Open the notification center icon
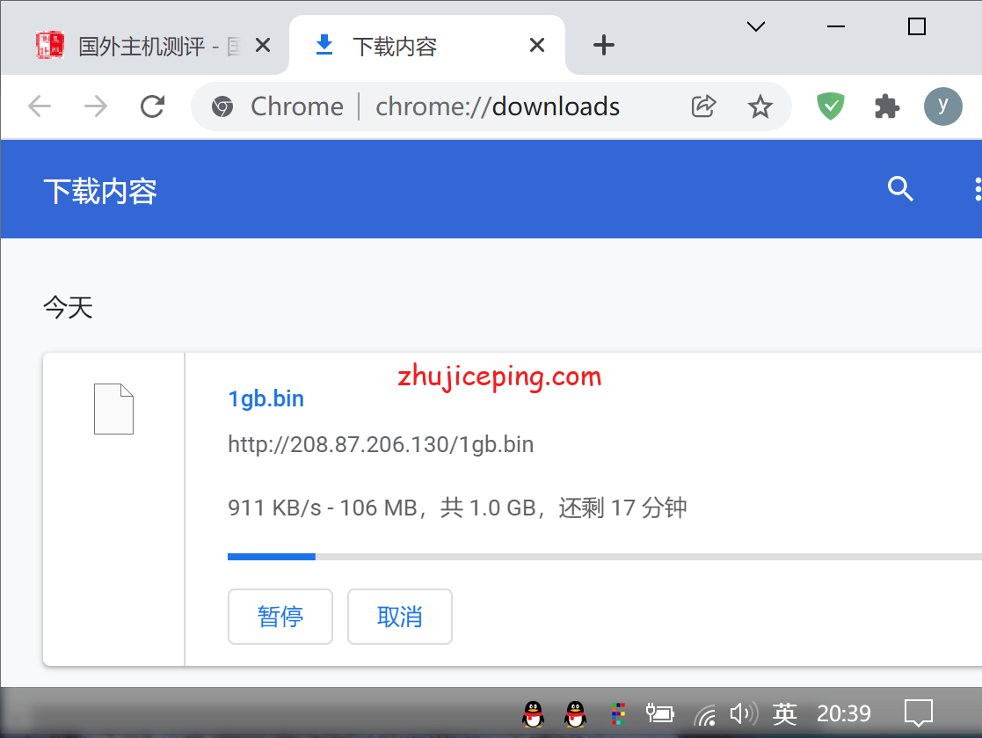Image resolution: width=982 pixels, height=738 pixels. pos(918,713)
